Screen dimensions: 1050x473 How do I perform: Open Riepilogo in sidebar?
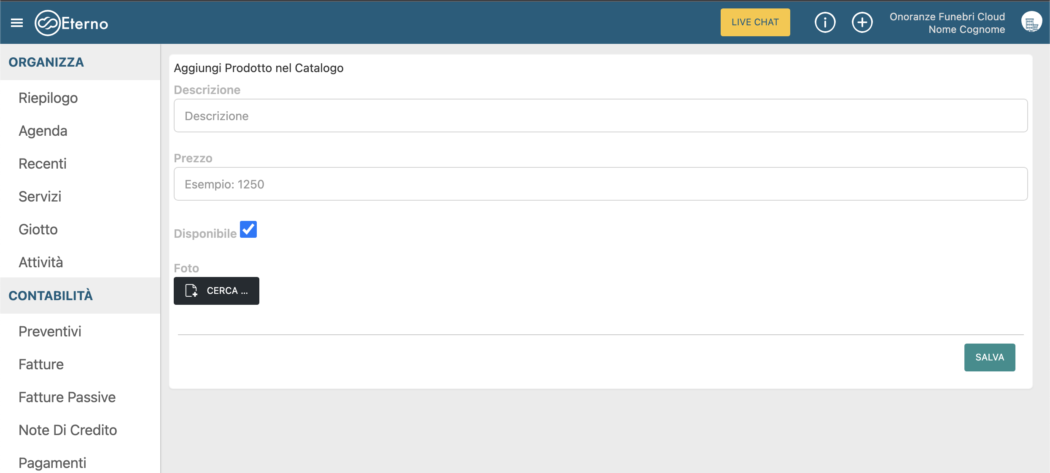tap(48, 98)
